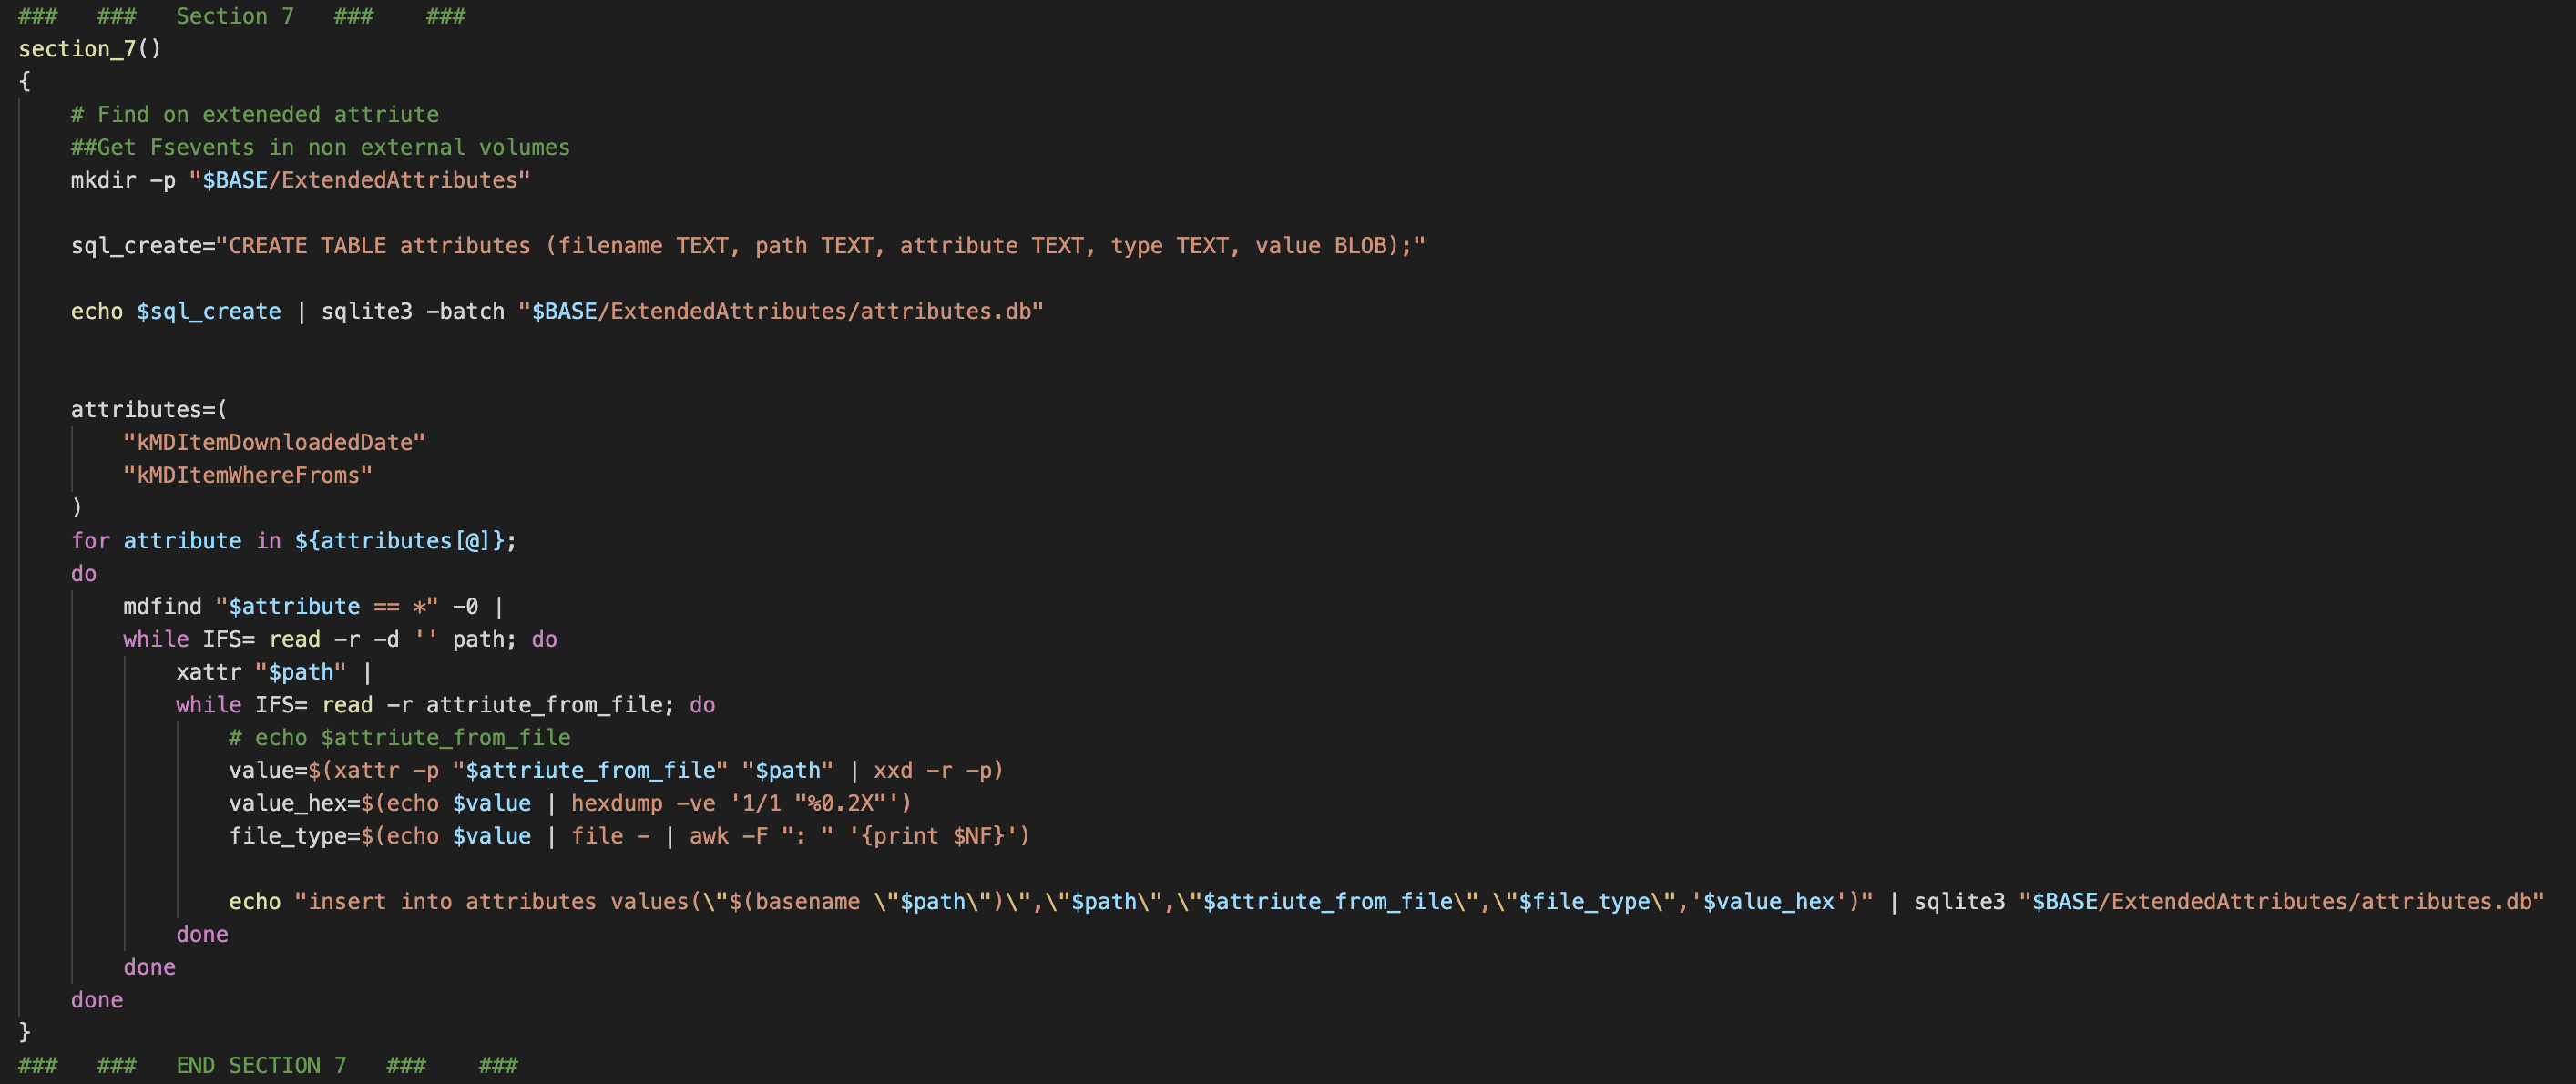Click the commented echo $attriute_from_file line
This screenshot has width=2576, height=1084.
(x=400, y=738)
